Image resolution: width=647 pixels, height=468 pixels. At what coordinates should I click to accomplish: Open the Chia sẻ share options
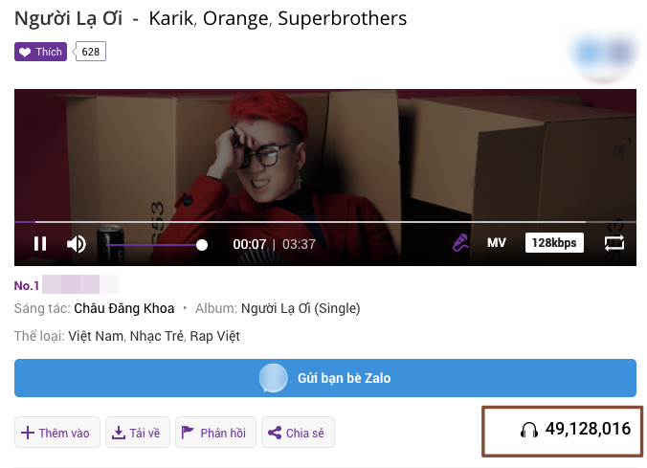(298, 433)
